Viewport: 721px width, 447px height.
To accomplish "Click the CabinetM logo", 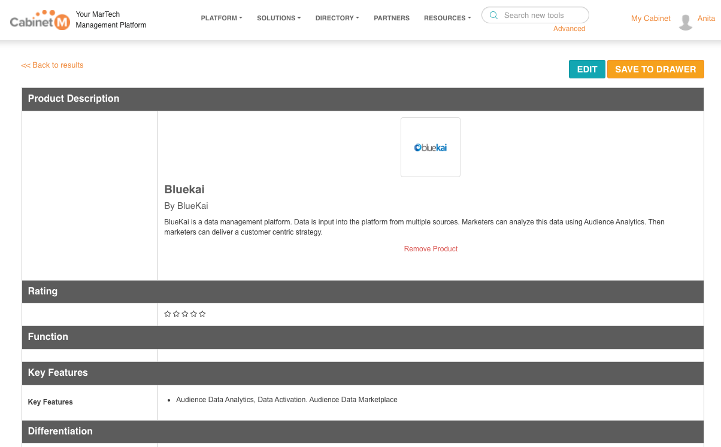I will 40,20.
